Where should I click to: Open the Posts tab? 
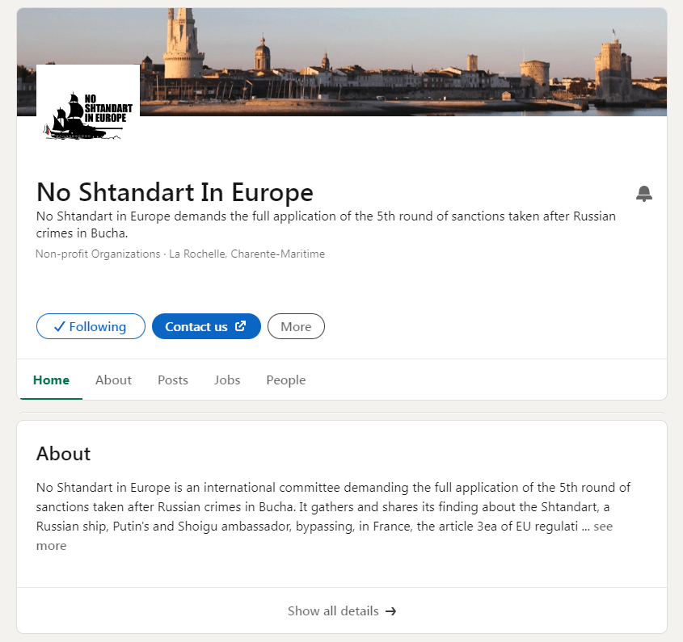pos(172,380)
